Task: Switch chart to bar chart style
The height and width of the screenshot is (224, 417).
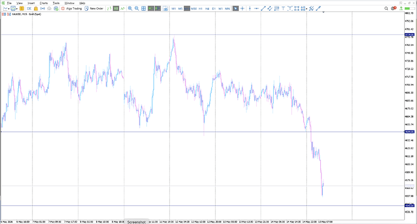Action: pyautogui.click(x=109, y=8)
